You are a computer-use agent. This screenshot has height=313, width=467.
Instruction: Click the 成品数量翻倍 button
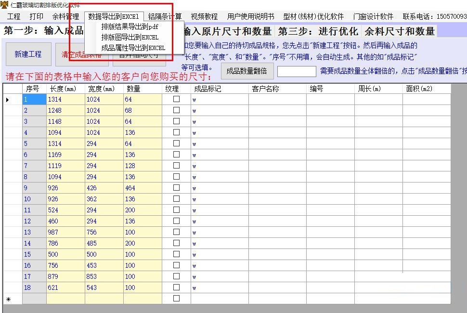246,71
